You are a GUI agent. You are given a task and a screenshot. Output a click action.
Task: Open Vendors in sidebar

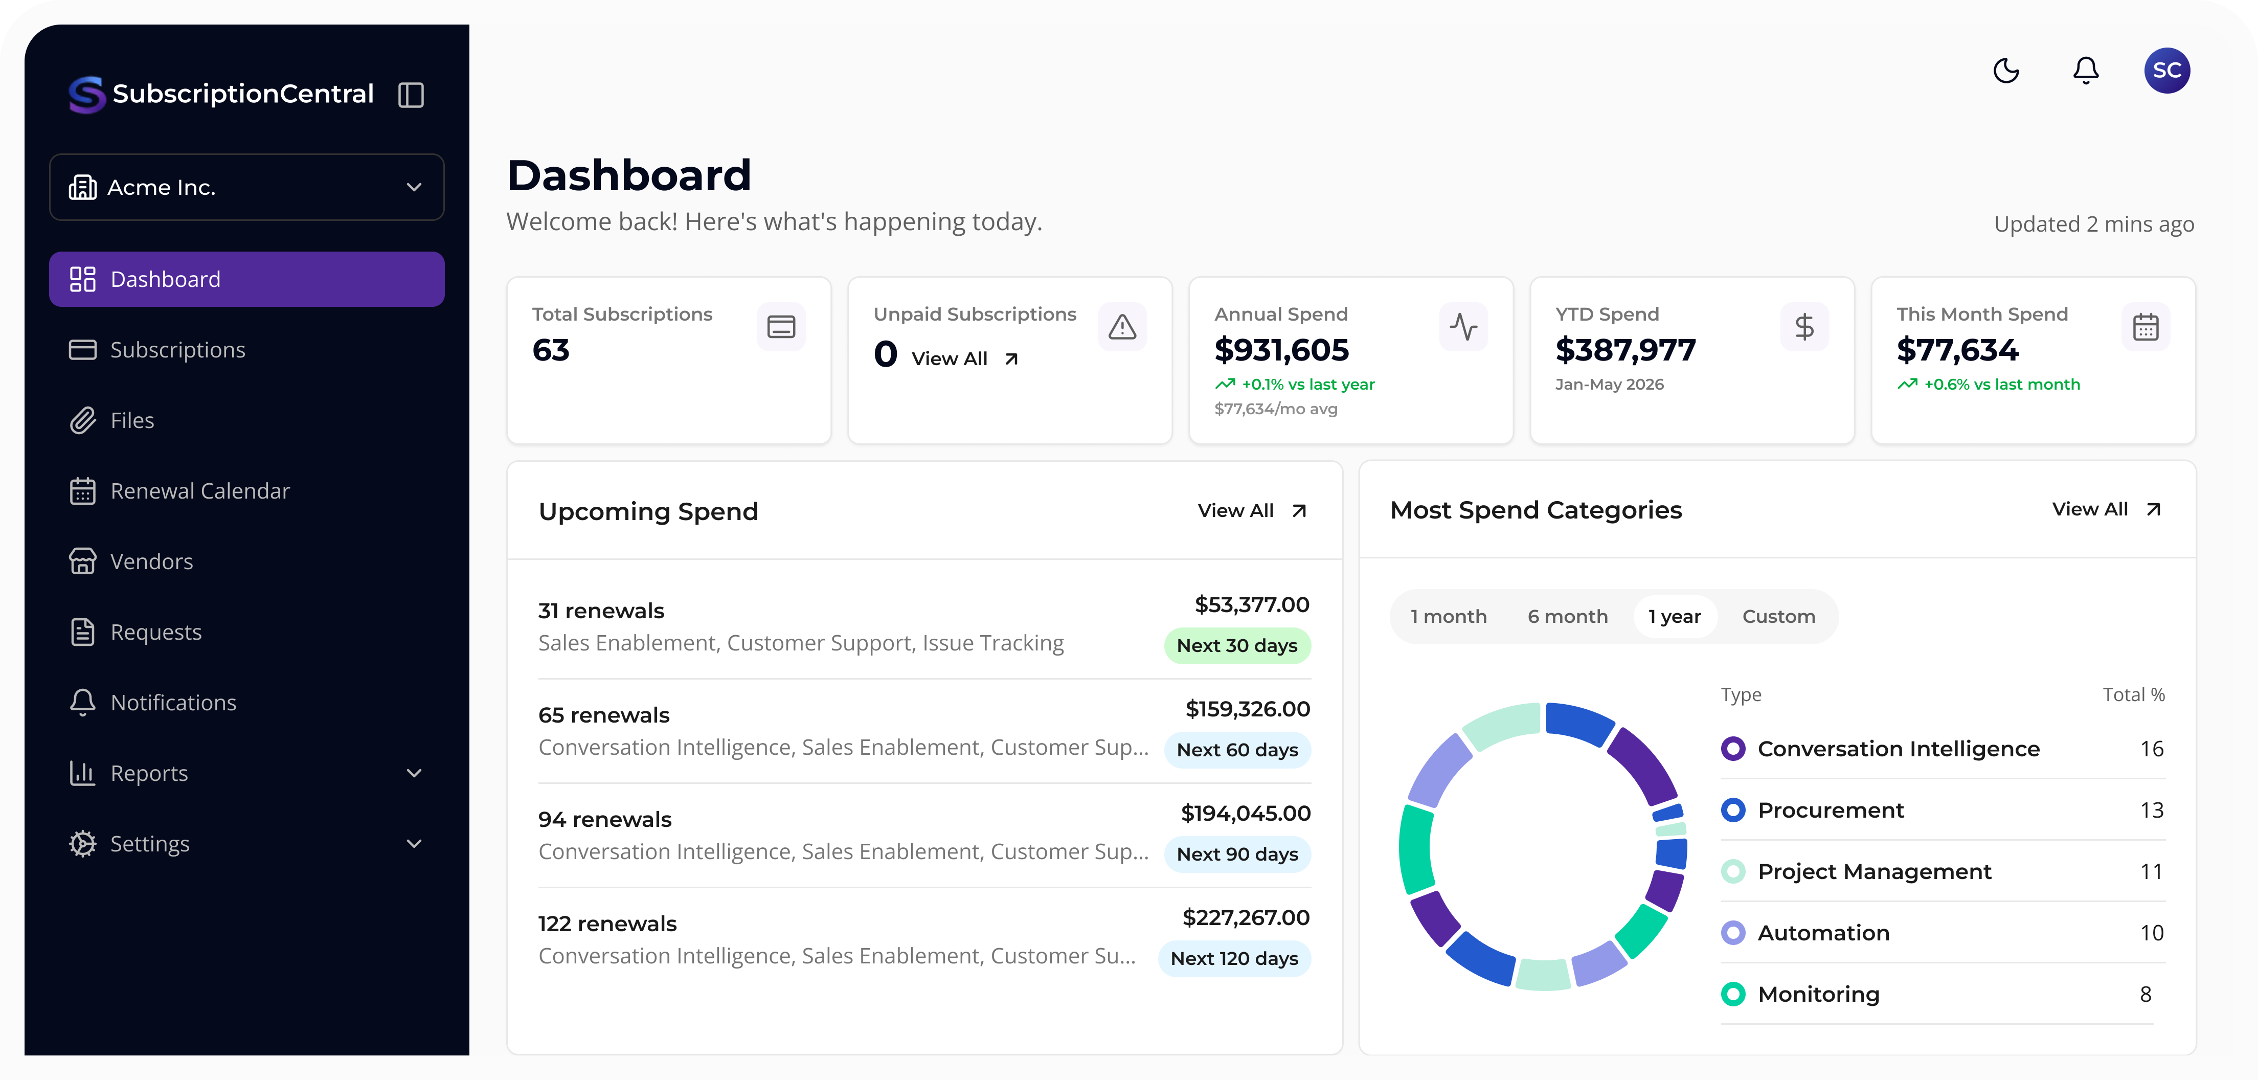246,561
